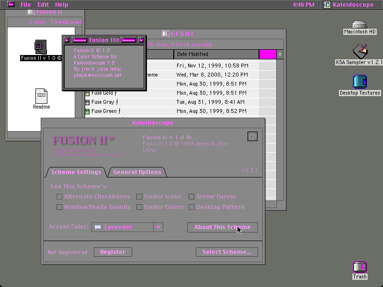
Task: Select the Fuse Green ƒ folder name
Action: pos(106,111)
